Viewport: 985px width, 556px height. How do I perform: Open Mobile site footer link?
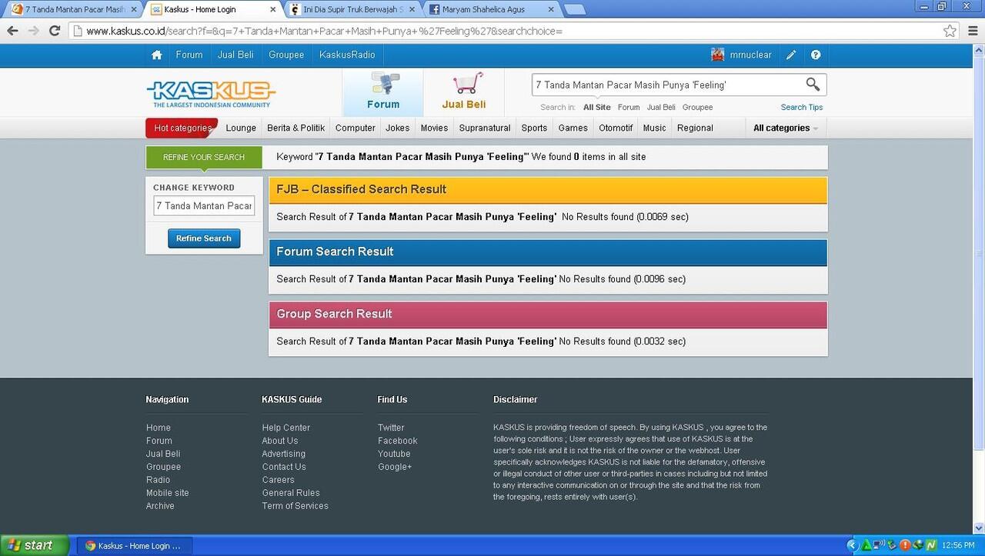click(168, 493)
